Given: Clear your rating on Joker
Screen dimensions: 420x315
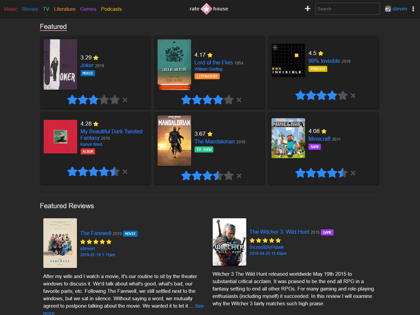Looking at the screenshot, I should (125, 100).
